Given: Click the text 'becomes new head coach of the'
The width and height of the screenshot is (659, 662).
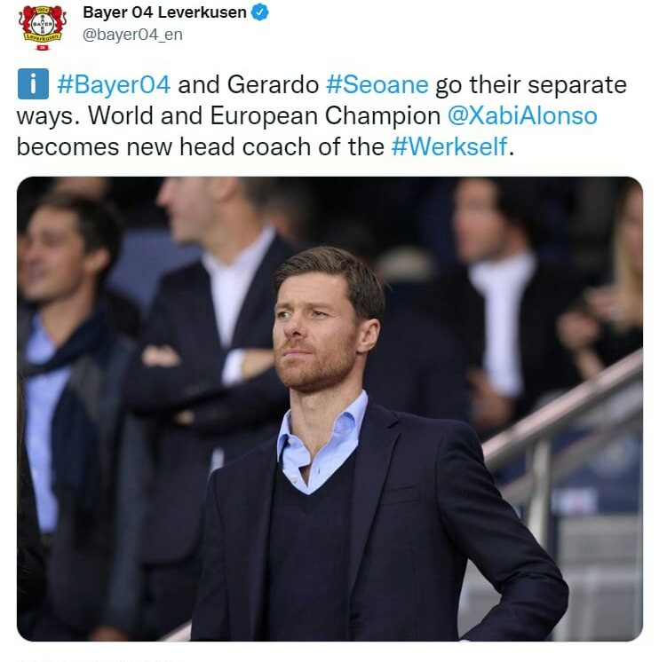Looking at the screenshot, I should [200, 147].
